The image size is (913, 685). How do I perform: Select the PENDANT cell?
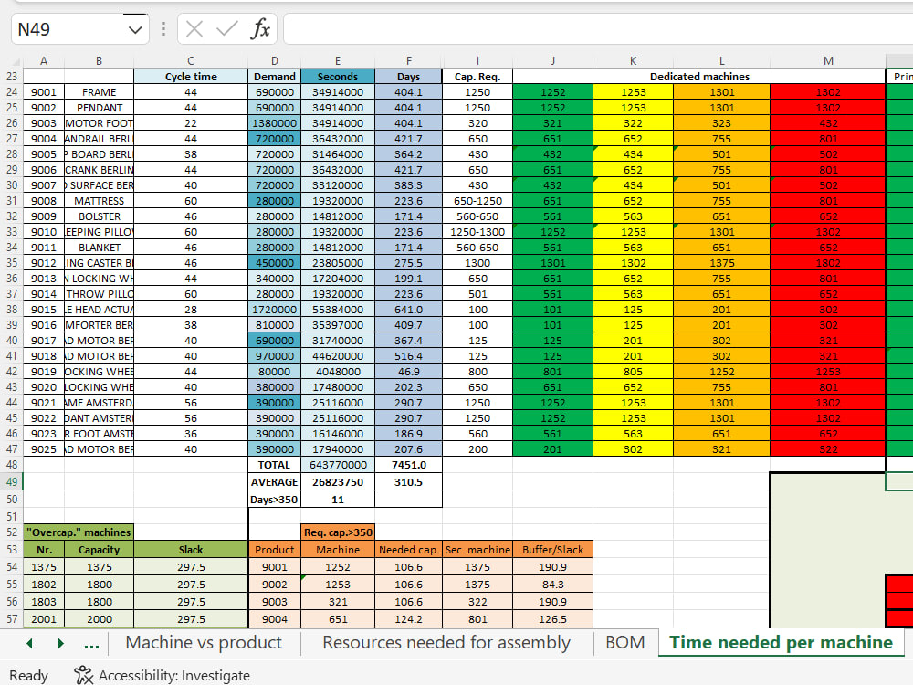(99, 108)
